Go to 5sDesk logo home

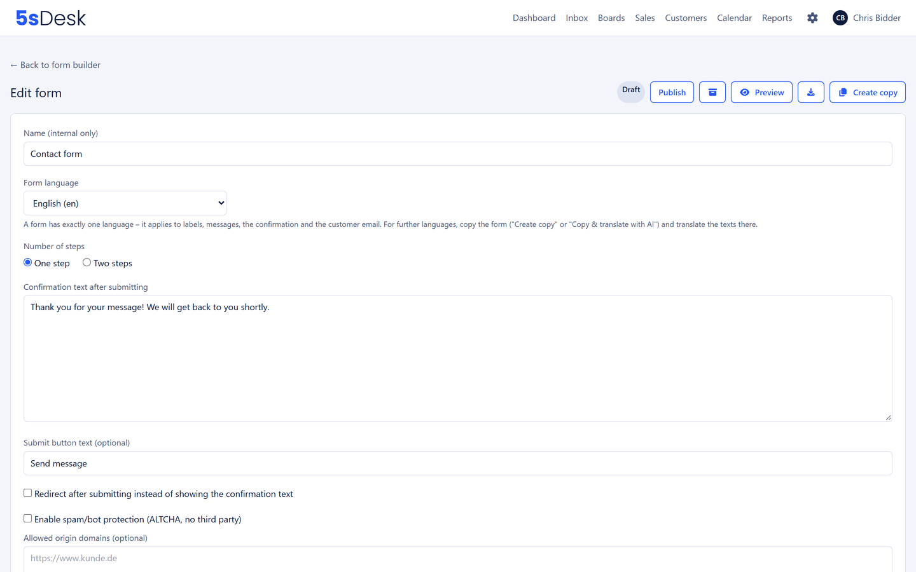pos(51,18)
